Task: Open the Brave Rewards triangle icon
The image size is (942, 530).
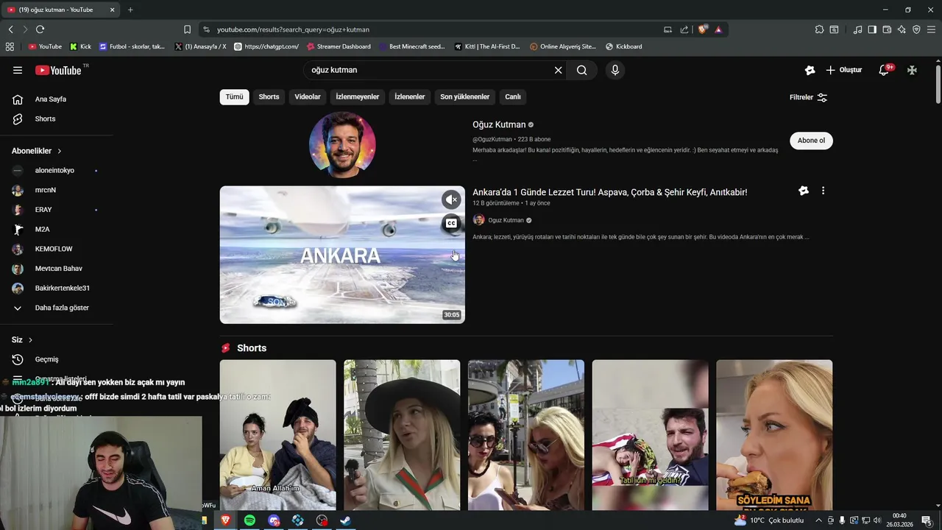Action: [718, 29]
